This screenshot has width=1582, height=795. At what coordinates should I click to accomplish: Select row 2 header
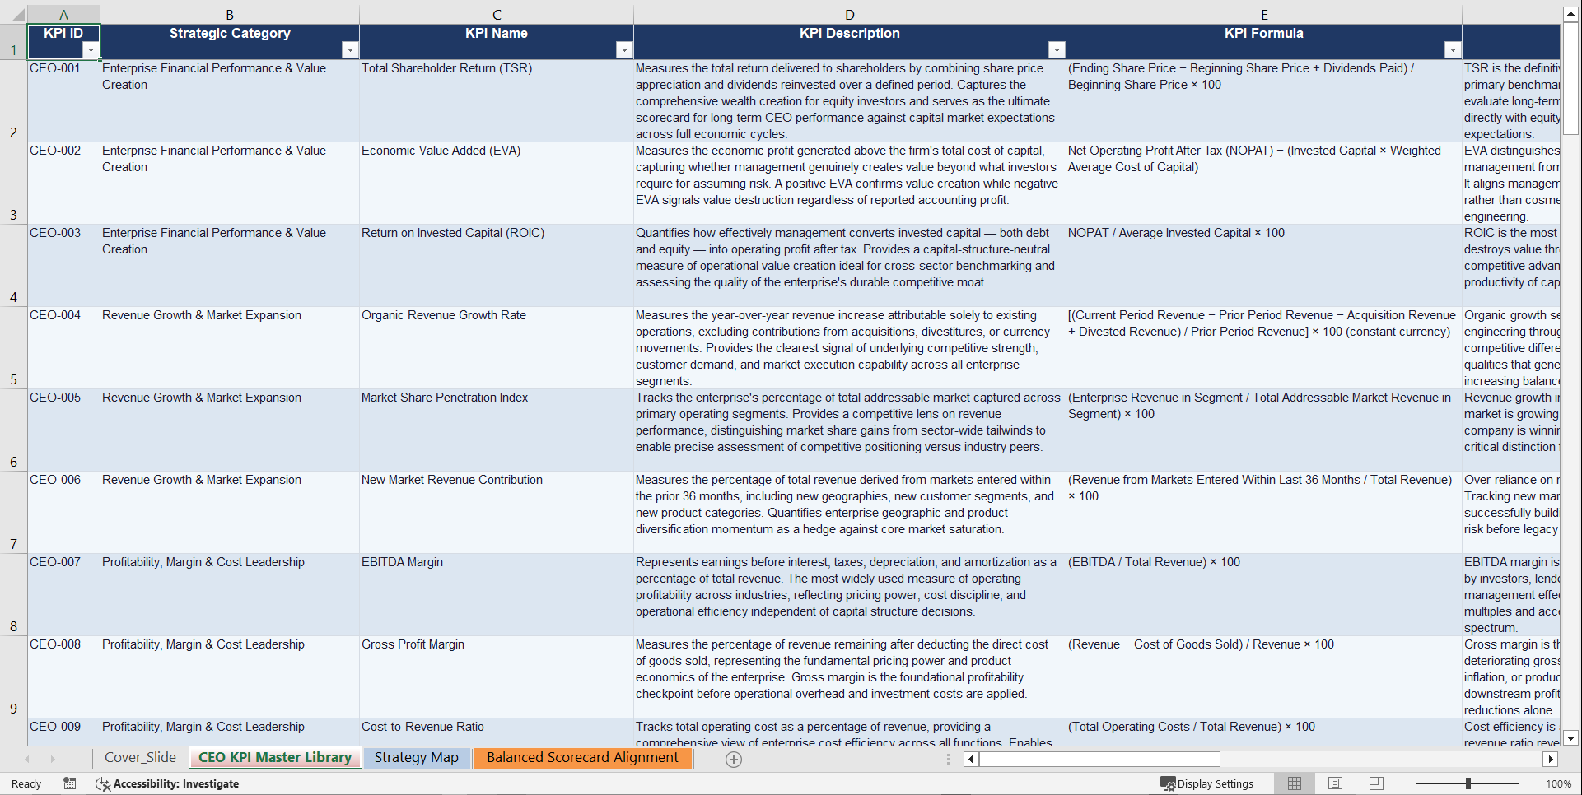[x=13, y=100]
